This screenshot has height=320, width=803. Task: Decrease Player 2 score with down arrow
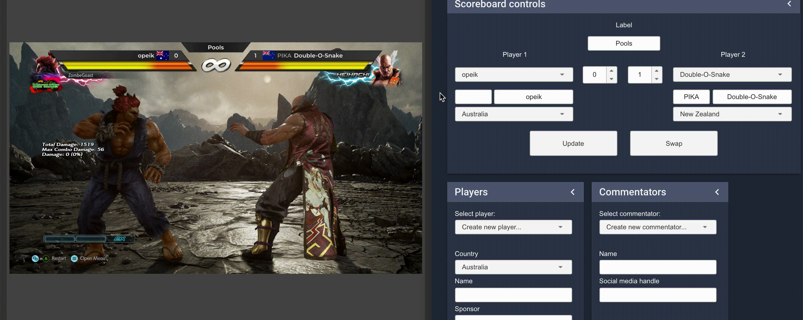[657, 79]
